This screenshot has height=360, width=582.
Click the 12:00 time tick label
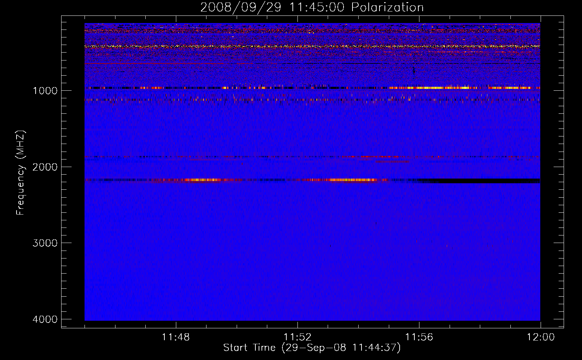click(541, 337)
